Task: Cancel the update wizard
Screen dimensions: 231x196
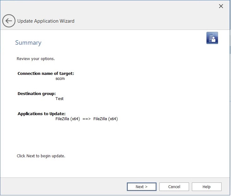Action: point(174,187)
